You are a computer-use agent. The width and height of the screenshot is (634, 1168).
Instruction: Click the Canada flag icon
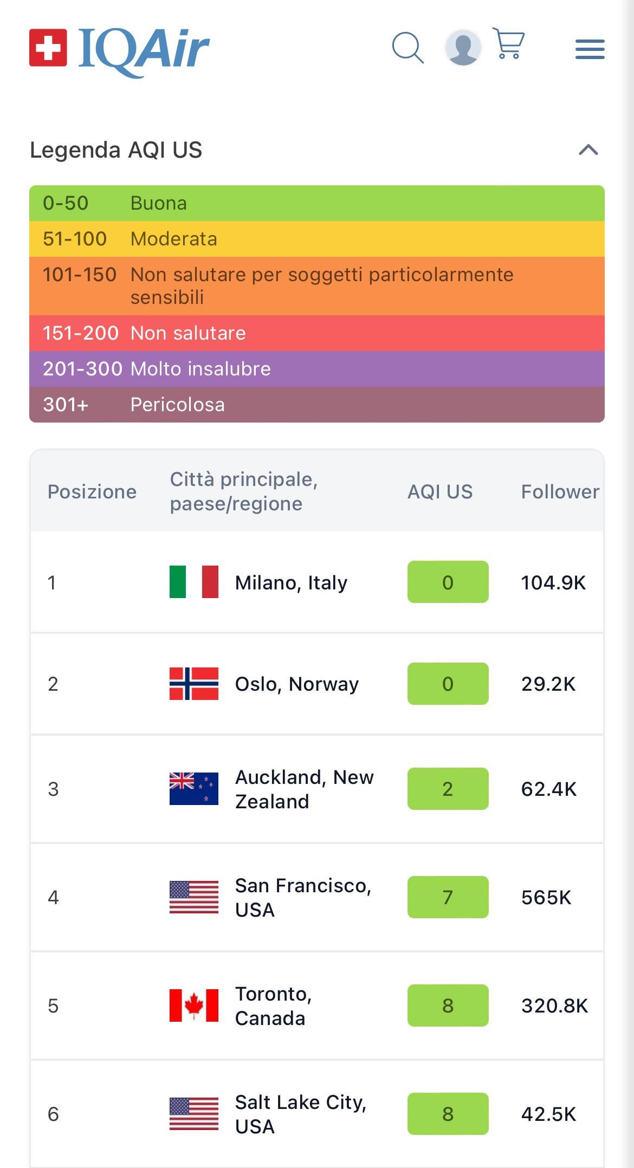194,1005
